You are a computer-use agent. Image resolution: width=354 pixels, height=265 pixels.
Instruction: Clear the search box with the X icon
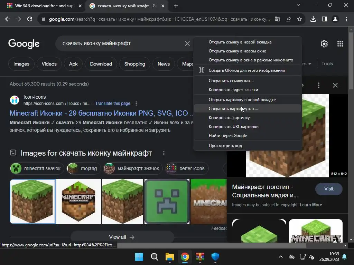tap(187, 43)
